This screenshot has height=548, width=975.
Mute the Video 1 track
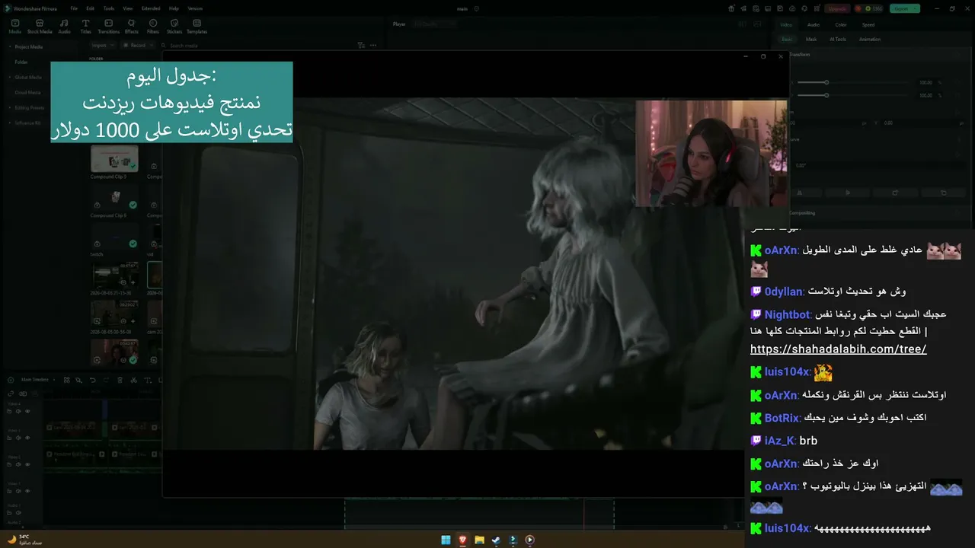coord(18,490)
